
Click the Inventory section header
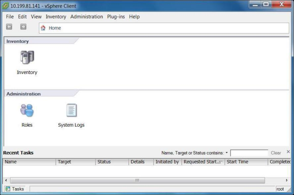click(18, 41)
